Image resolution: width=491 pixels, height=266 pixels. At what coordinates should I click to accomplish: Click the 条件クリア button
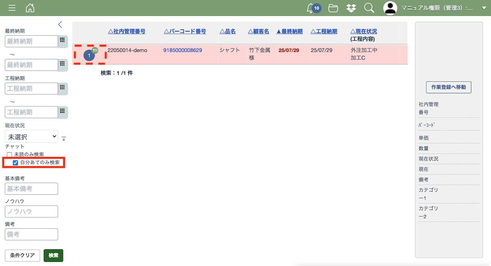(23, 255)
